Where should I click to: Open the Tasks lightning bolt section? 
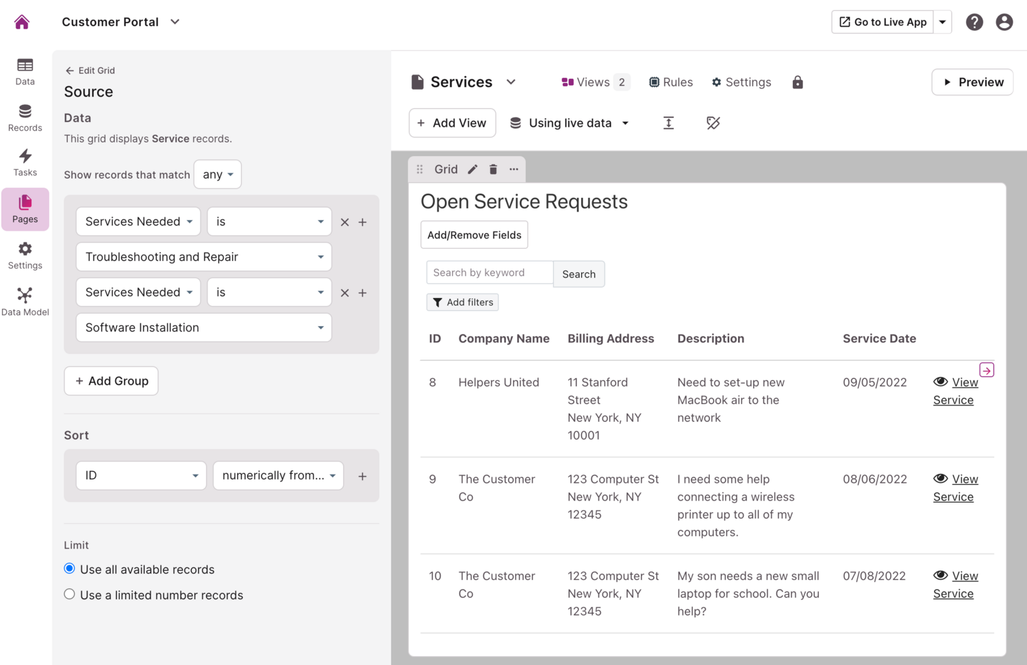tap(25, 163)
